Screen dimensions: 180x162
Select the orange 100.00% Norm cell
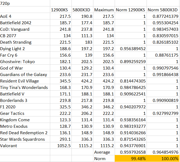coord(163,158)
